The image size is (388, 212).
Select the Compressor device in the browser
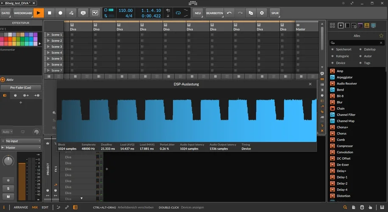[344, 146]
